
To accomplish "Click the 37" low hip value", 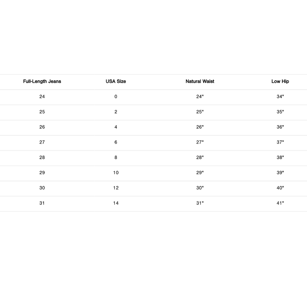I will click(280, 142).
